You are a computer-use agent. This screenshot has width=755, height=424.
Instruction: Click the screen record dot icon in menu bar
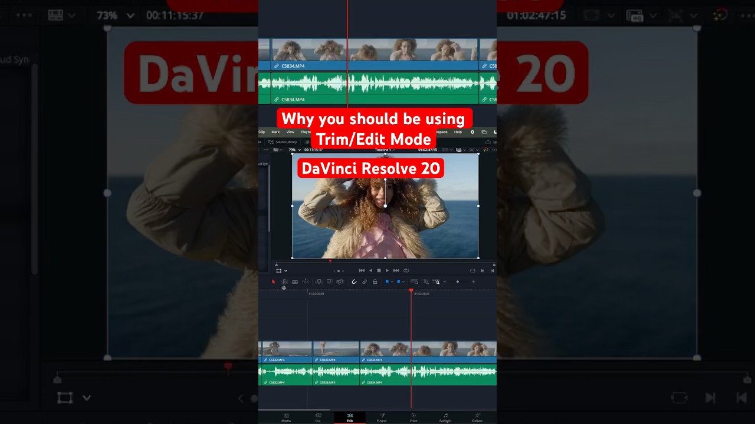pyautogui.click(x=472, y=132)
